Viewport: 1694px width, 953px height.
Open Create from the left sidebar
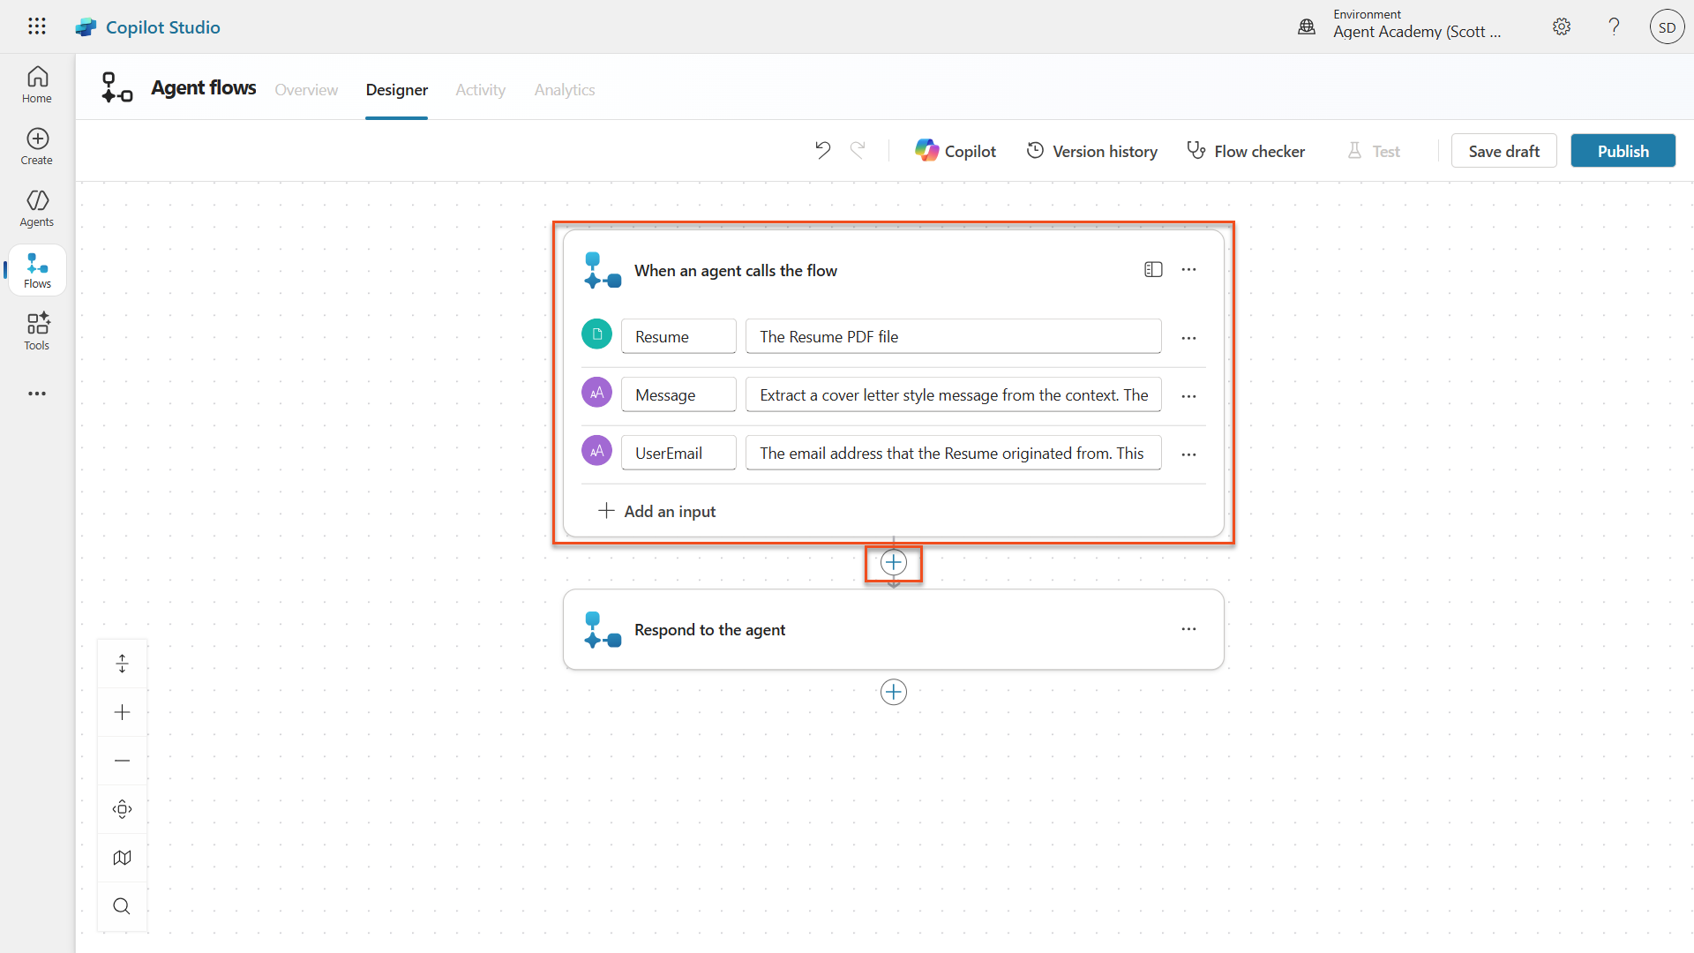point(36,146)
